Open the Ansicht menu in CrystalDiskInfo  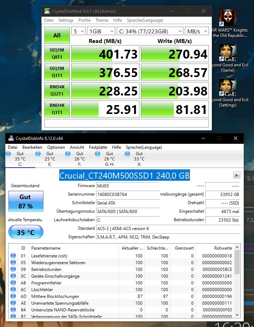(x=77, y=147)
